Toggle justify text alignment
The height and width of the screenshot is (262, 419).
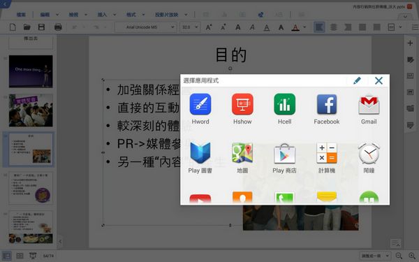(x=362, y=27)
